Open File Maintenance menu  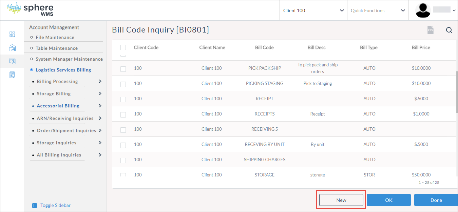tap(55, 37)
